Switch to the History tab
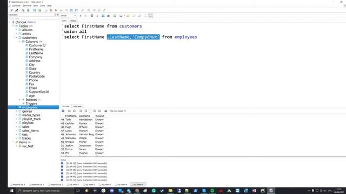346x194 pixels. coord(74,20)
